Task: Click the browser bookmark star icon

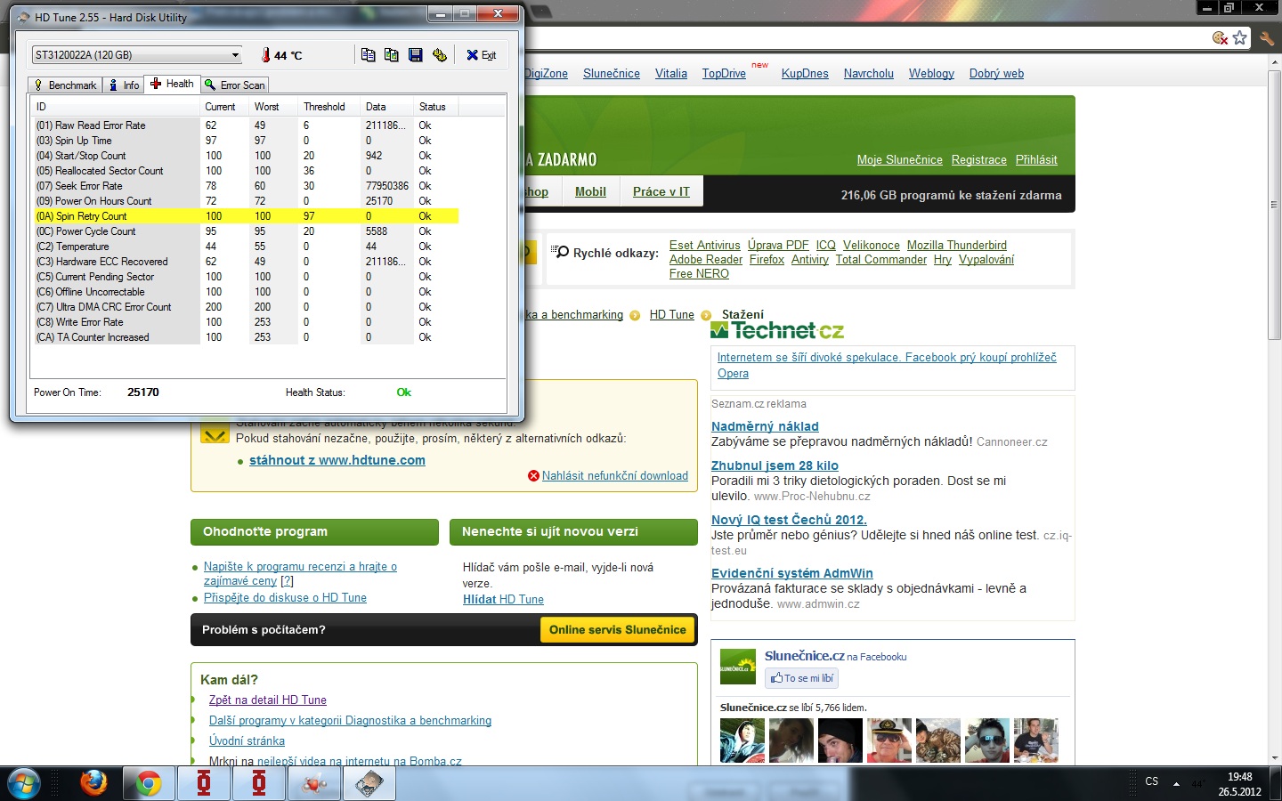Action: (x=1239, y=37)
